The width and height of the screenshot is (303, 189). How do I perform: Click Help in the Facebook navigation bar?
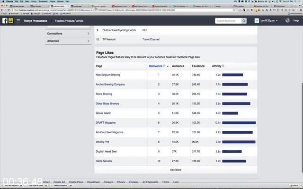[296, 20]
